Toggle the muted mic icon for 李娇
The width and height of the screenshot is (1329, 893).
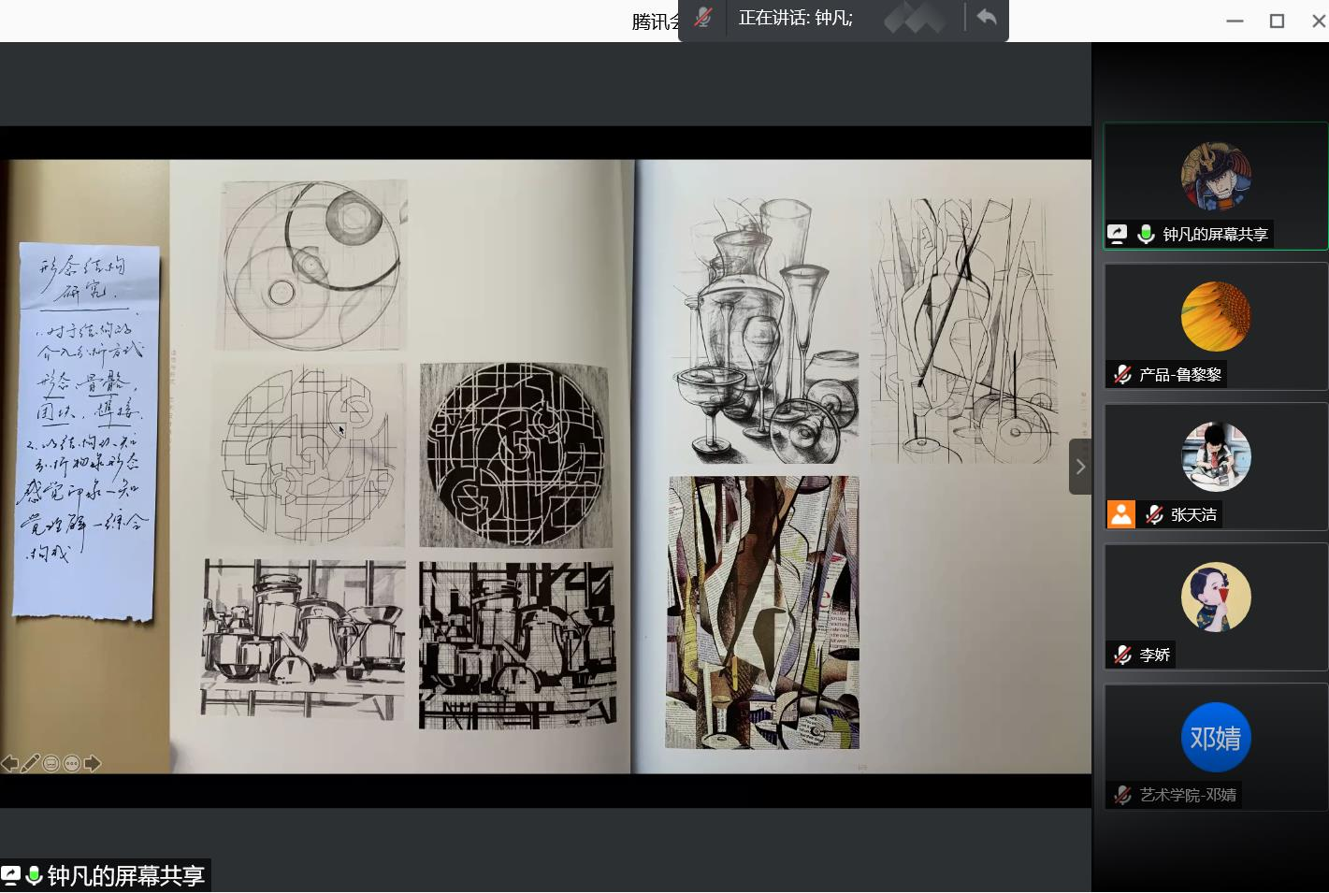click(x=1122, y=655)
